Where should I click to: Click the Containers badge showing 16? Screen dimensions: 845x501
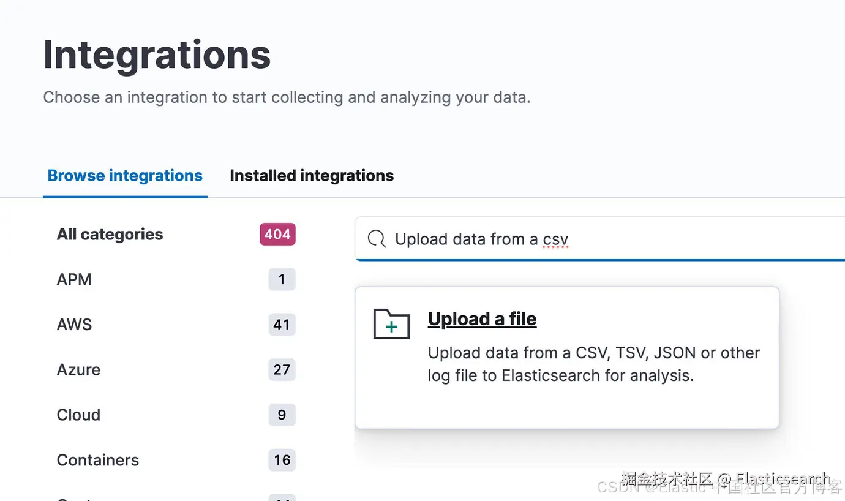[282, 460]
